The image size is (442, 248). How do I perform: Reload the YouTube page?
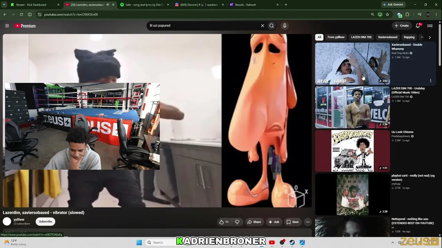(21, 14)
